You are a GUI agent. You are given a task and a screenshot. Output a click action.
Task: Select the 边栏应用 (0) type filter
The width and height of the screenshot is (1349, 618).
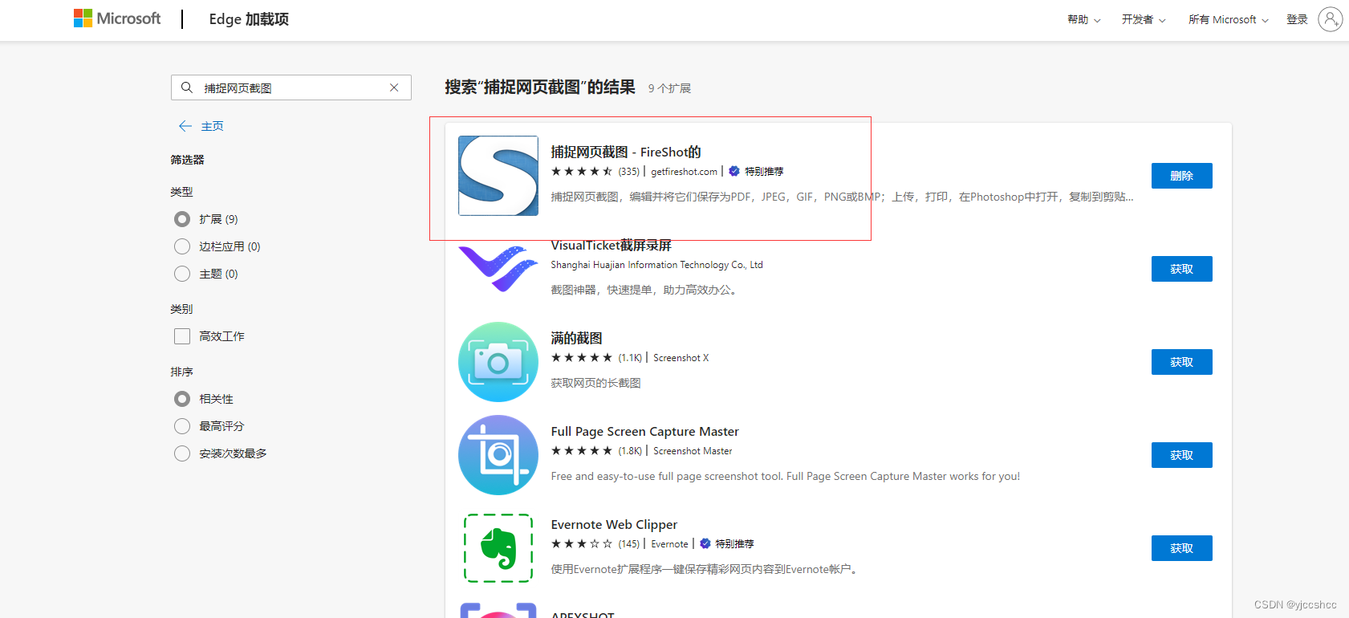(x=182, y=246)
